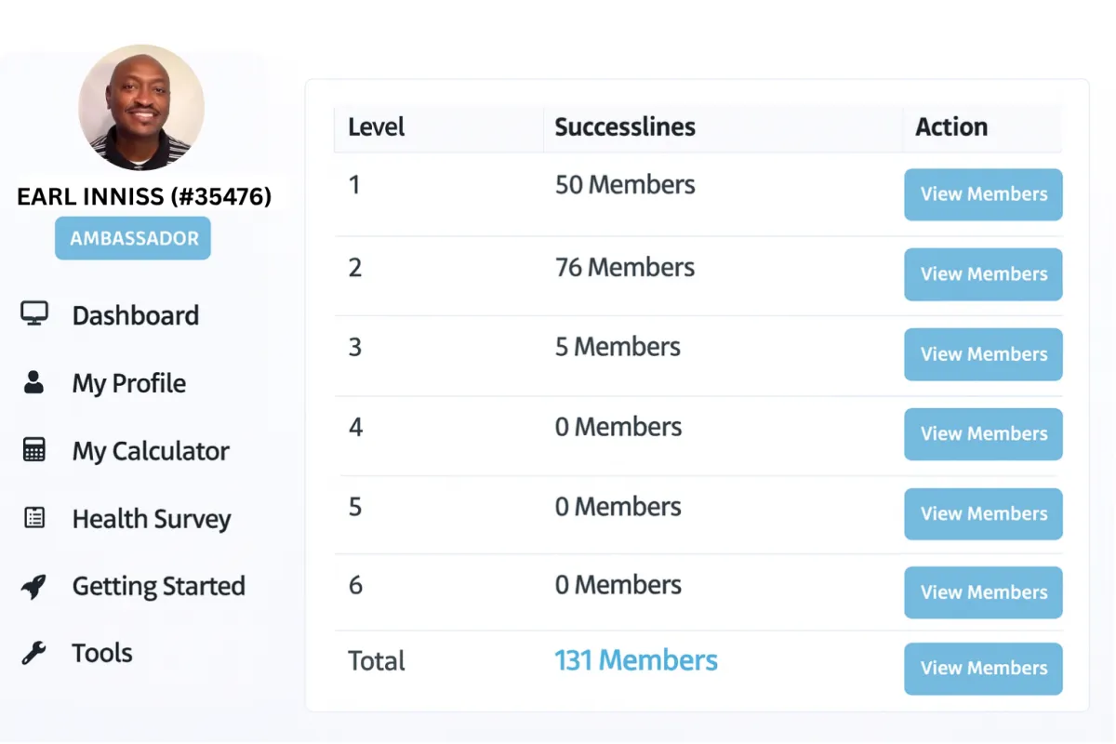Open the Getting Started section
This screenshot has height=744, width=1116.
click(159, 586)
